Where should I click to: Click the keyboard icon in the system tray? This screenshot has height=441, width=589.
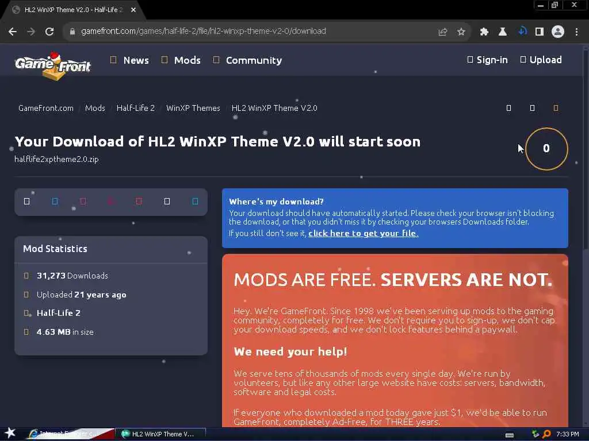click(x=510, y=435)
